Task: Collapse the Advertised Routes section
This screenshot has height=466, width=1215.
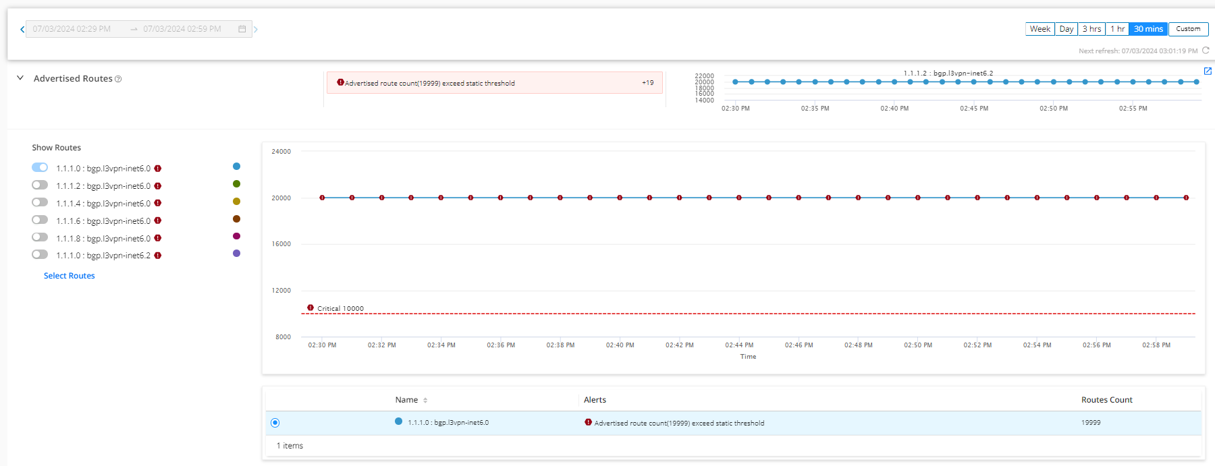Action: click(20, 78)
